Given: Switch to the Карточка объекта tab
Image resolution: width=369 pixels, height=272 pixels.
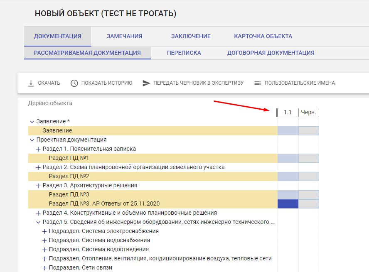Looking at the screenshot, I should click(x=263, y=36).
